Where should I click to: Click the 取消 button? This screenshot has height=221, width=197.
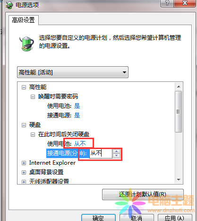click(137, 218)
